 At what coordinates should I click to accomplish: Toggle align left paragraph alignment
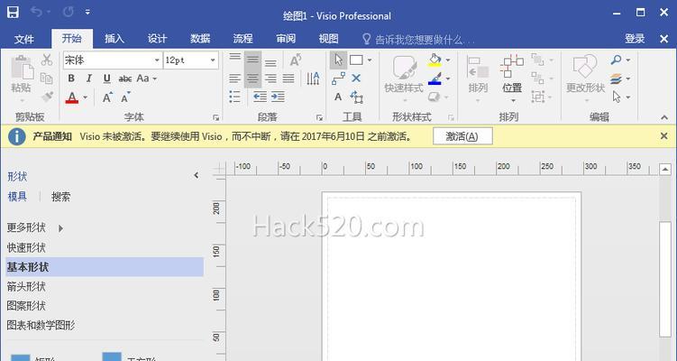point(235,79)
